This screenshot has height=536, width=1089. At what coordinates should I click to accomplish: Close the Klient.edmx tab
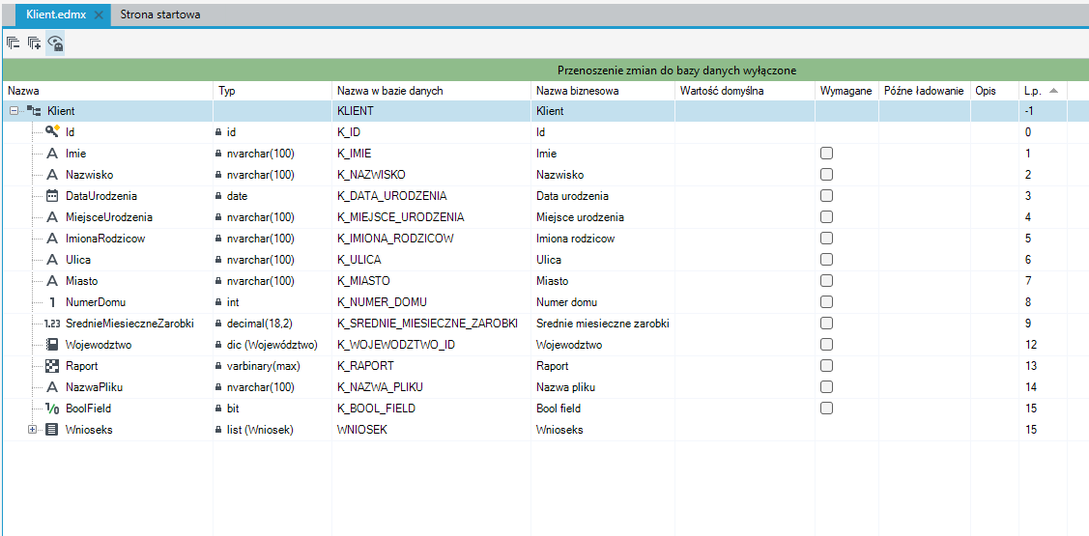99,14
